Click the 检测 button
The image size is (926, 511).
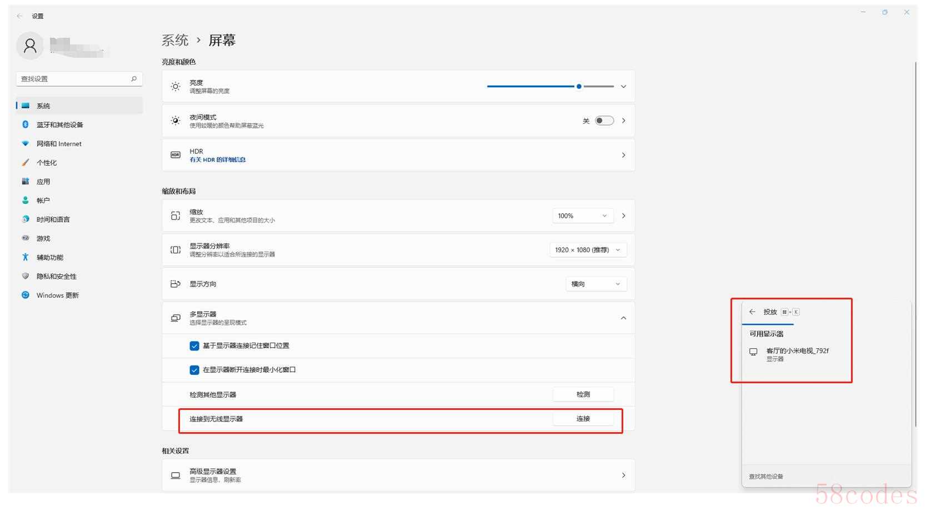583,394
